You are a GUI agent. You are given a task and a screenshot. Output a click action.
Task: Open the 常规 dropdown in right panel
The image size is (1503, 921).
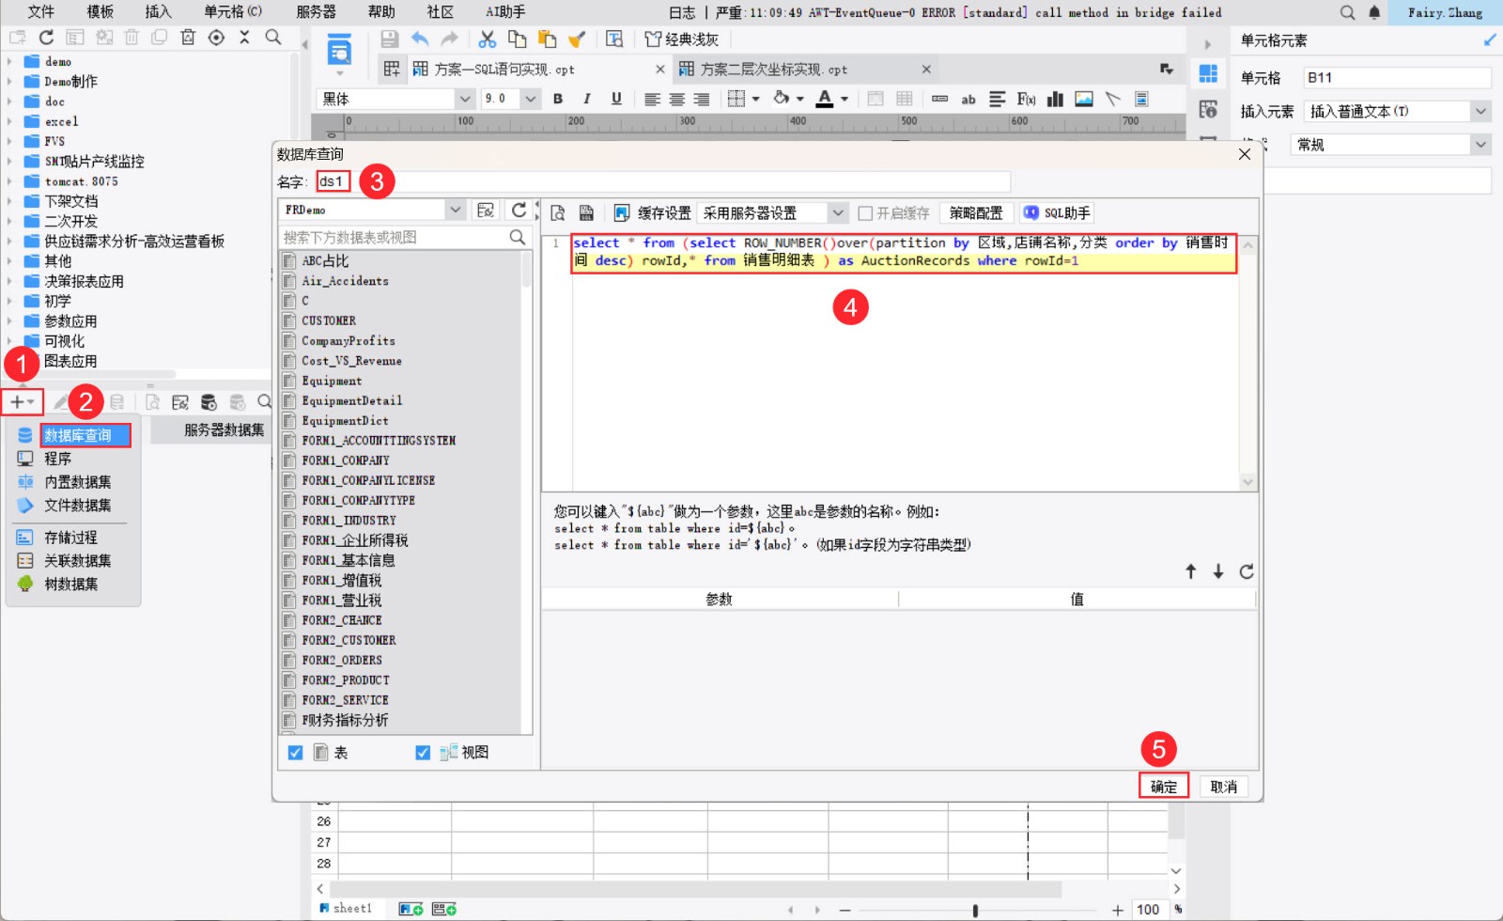tap(1481, 145)
